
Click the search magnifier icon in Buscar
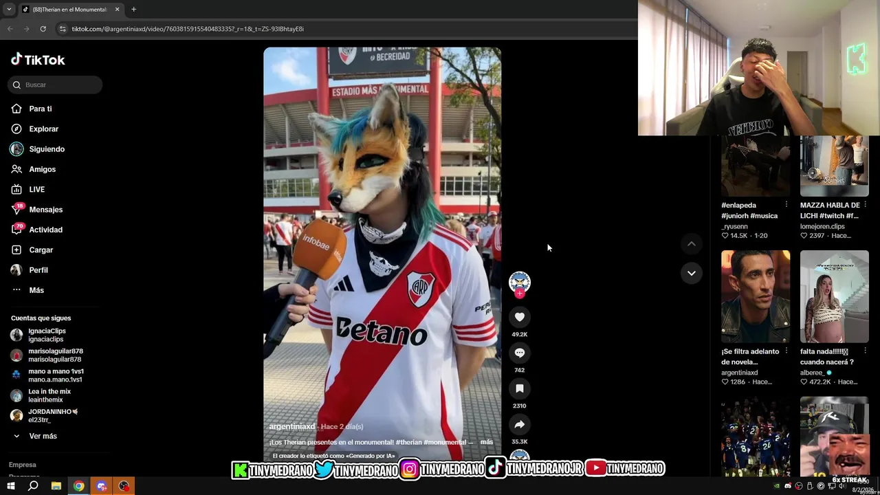[16, 85]
